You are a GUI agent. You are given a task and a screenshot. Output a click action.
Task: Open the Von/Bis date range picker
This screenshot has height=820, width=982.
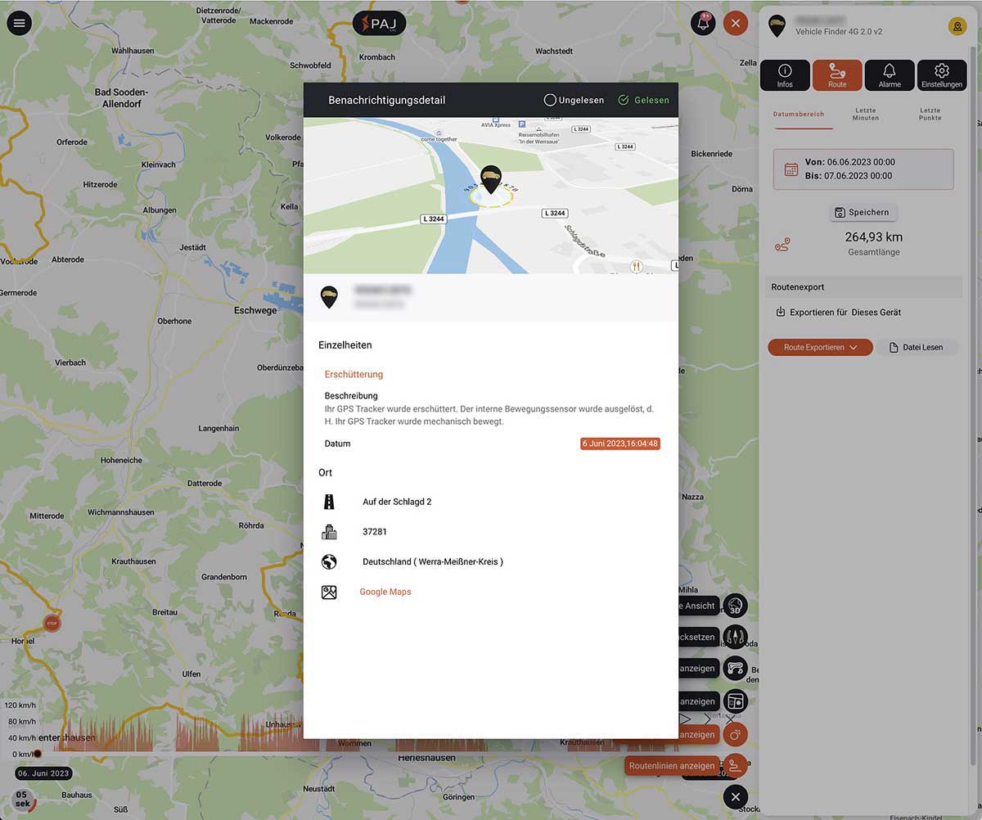tap(863, 169)
